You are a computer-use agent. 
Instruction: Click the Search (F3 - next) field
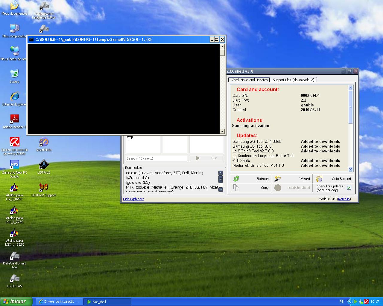click(x=156, y=158)
